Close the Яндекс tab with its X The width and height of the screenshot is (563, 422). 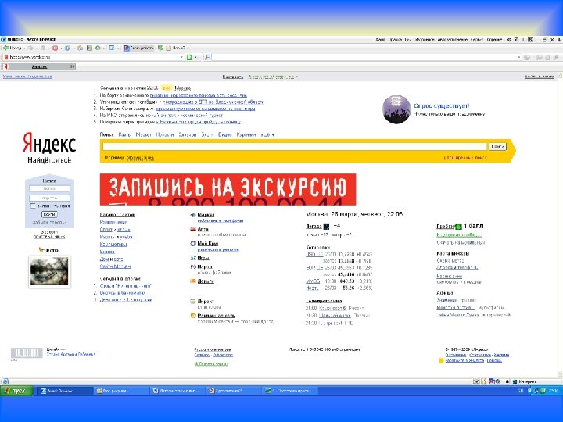(72, 66)
